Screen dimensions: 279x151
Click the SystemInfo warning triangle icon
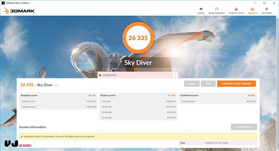[22, 137]
